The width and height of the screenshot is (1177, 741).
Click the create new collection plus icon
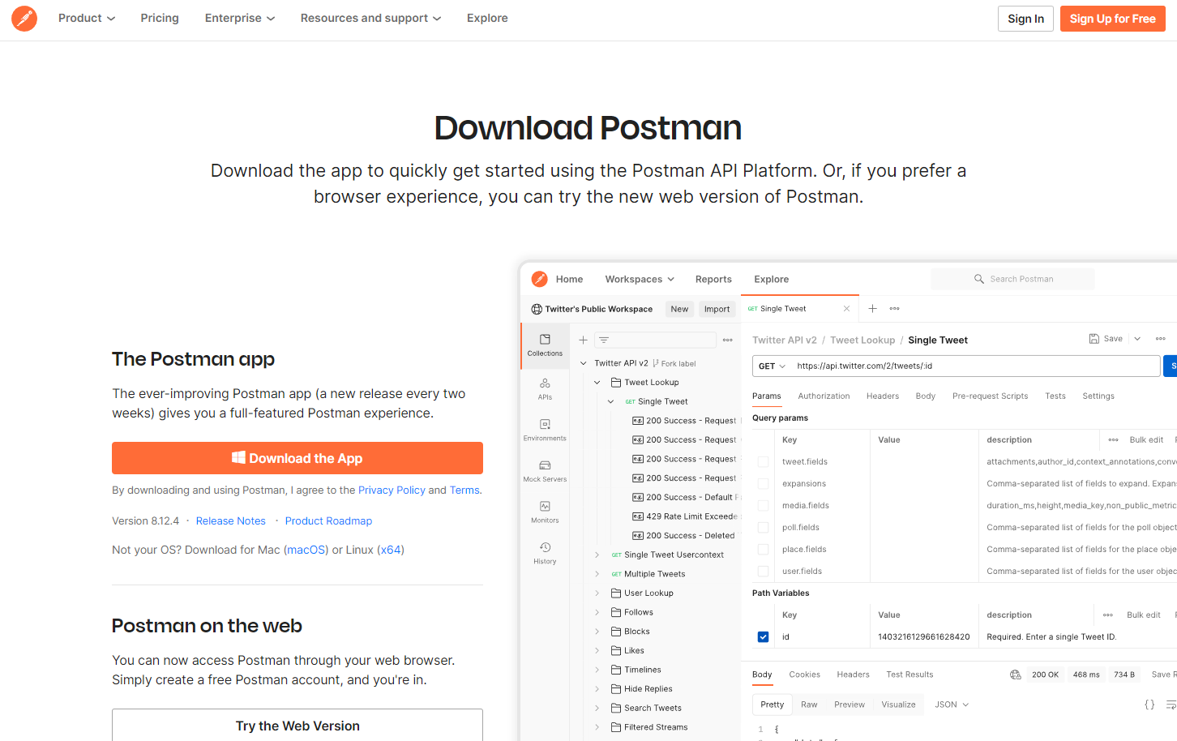click(583, 340)
